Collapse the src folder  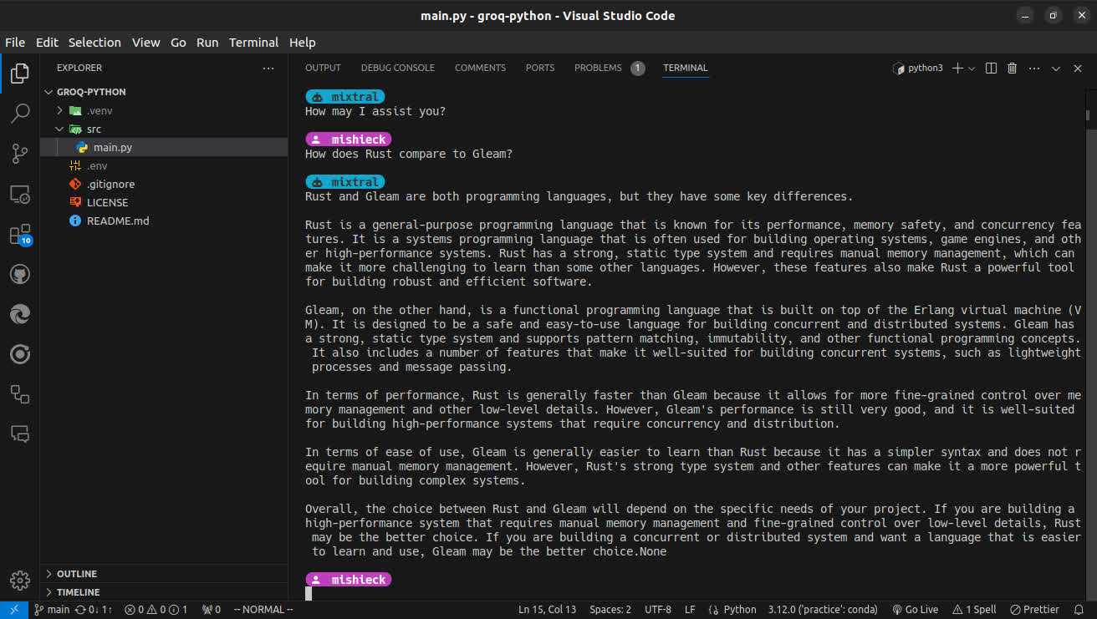[x=94, y=129]
